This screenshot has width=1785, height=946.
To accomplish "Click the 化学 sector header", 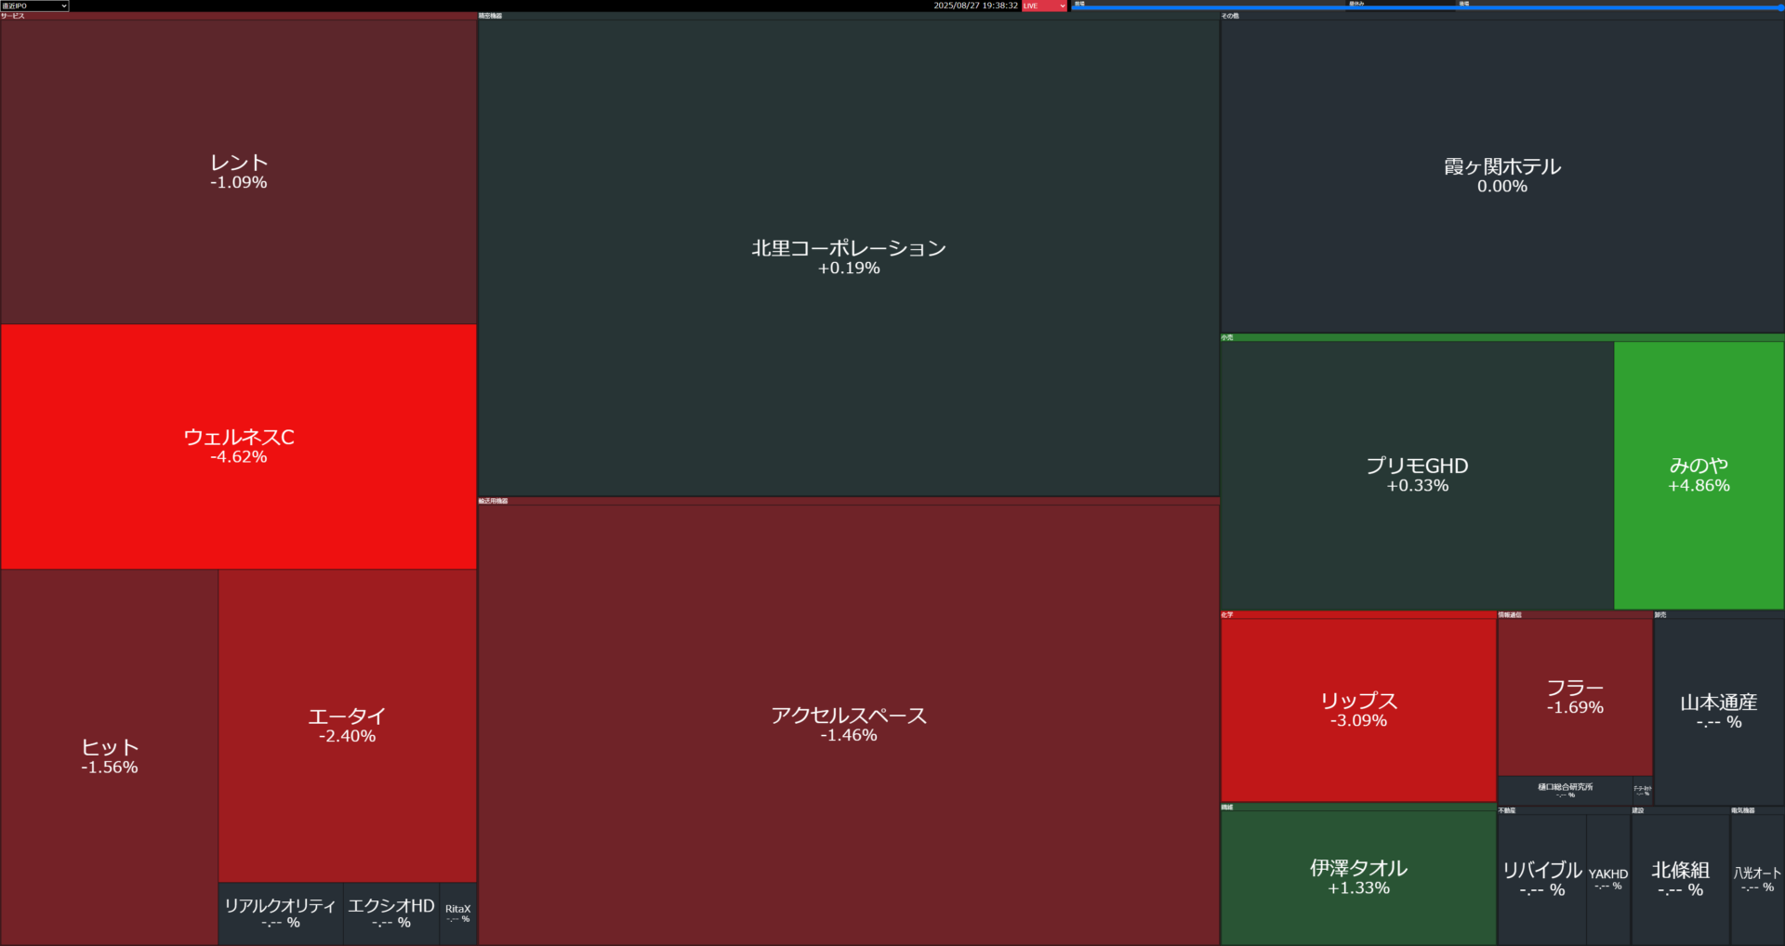I will click(x=1358, y=614).
